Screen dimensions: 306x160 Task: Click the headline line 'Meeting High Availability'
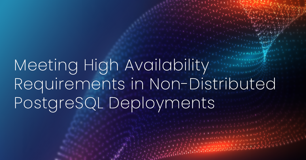tap(112, 66)
